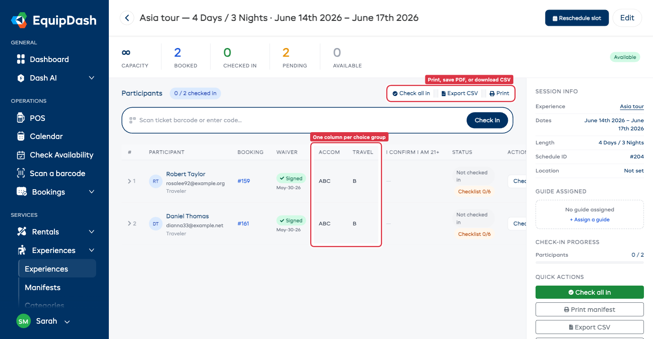Click Check all in above participants table

tap(411, 93)
